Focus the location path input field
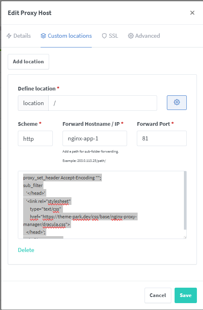The image size is (203, 310). [x=103, y=103]
